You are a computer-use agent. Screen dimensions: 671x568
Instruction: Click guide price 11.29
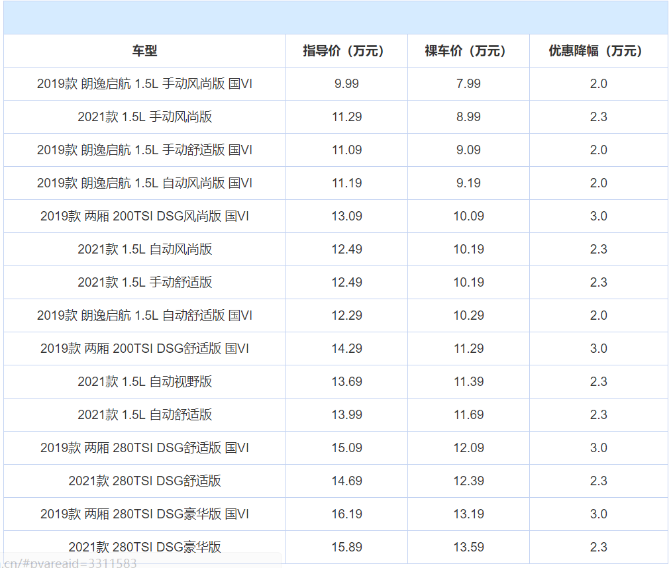[x=346, y=117]
